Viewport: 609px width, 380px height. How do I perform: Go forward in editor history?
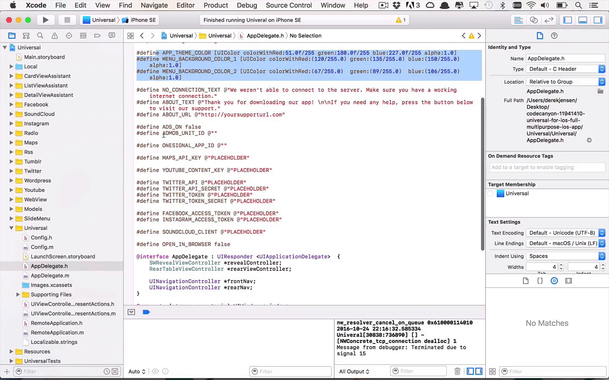(x=152, y=36)
